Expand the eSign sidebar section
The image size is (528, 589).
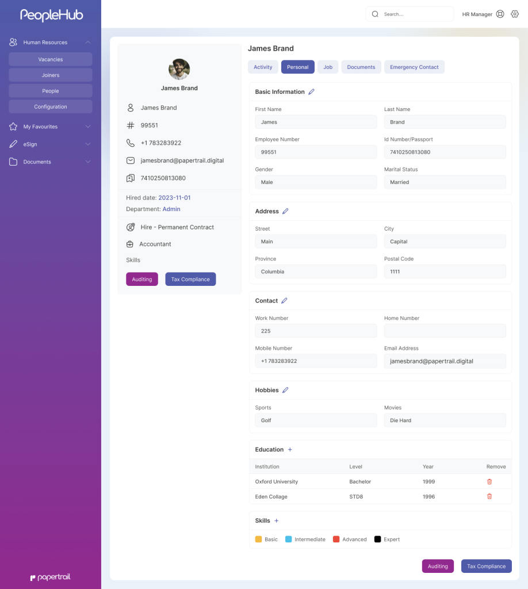[32, 144]
